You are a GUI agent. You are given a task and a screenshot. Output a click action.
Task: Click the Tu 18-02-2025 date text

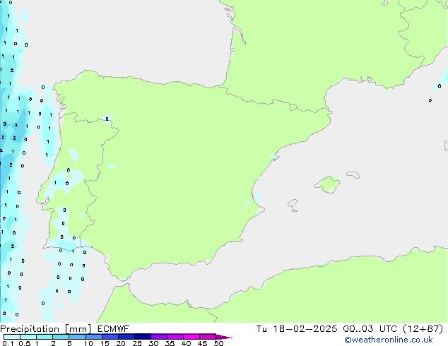click(x=297, y=329)
